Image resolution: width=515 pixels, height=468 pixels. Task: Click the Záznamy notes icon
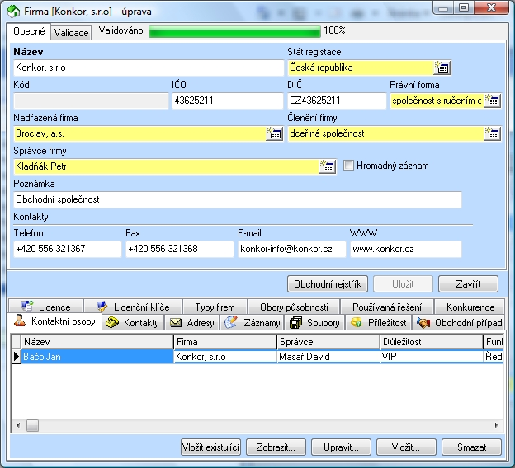231,322
